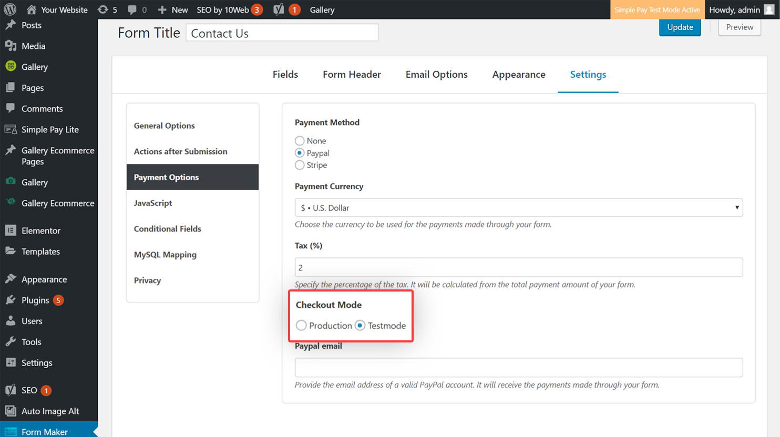Click the Preview button
780x437 pixels.
[x=740, y=27]
